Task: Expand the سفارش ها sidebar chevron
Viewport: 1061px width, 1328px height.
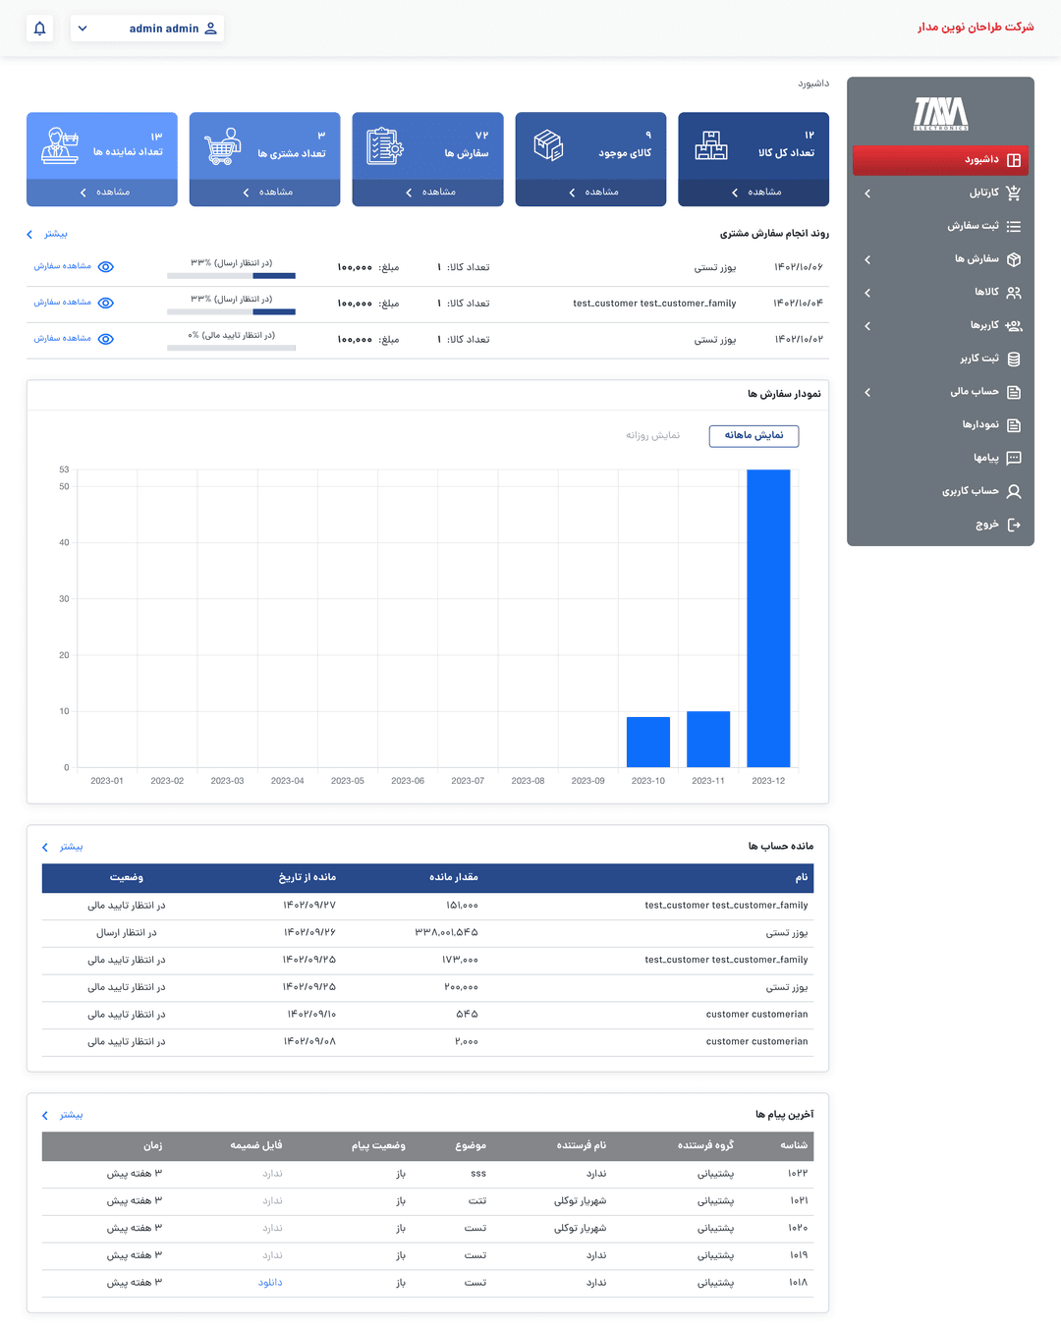Action: pos(867,259)
